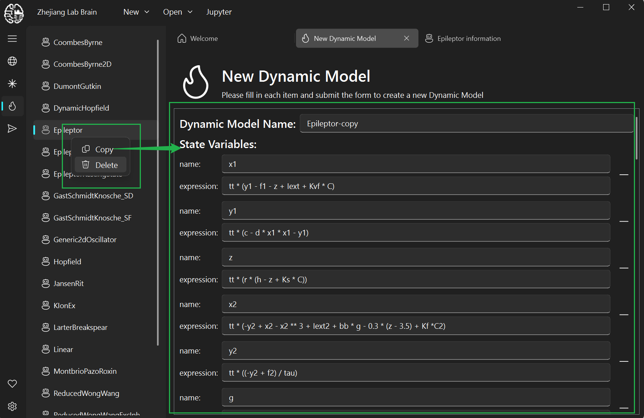Remove state variable y1 with minus icon
Image resolution: width=644 pixels, height=418 pixels.
point(624,222)
